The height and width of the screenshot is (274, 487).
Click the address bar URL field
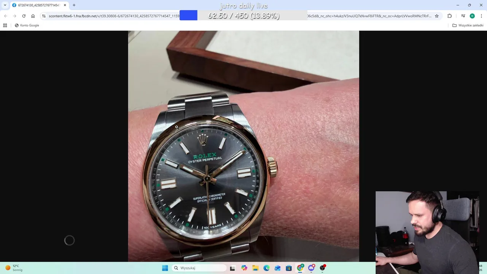coord(240,16)
